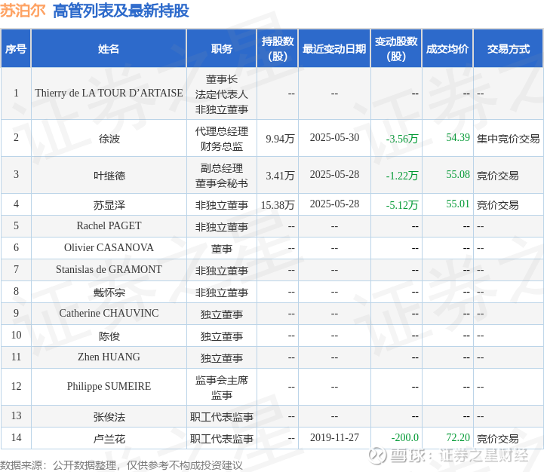Click the position 副总经理 董事会秘书
The width and height of the screenshot is (544, 472).
coord(221,176)
